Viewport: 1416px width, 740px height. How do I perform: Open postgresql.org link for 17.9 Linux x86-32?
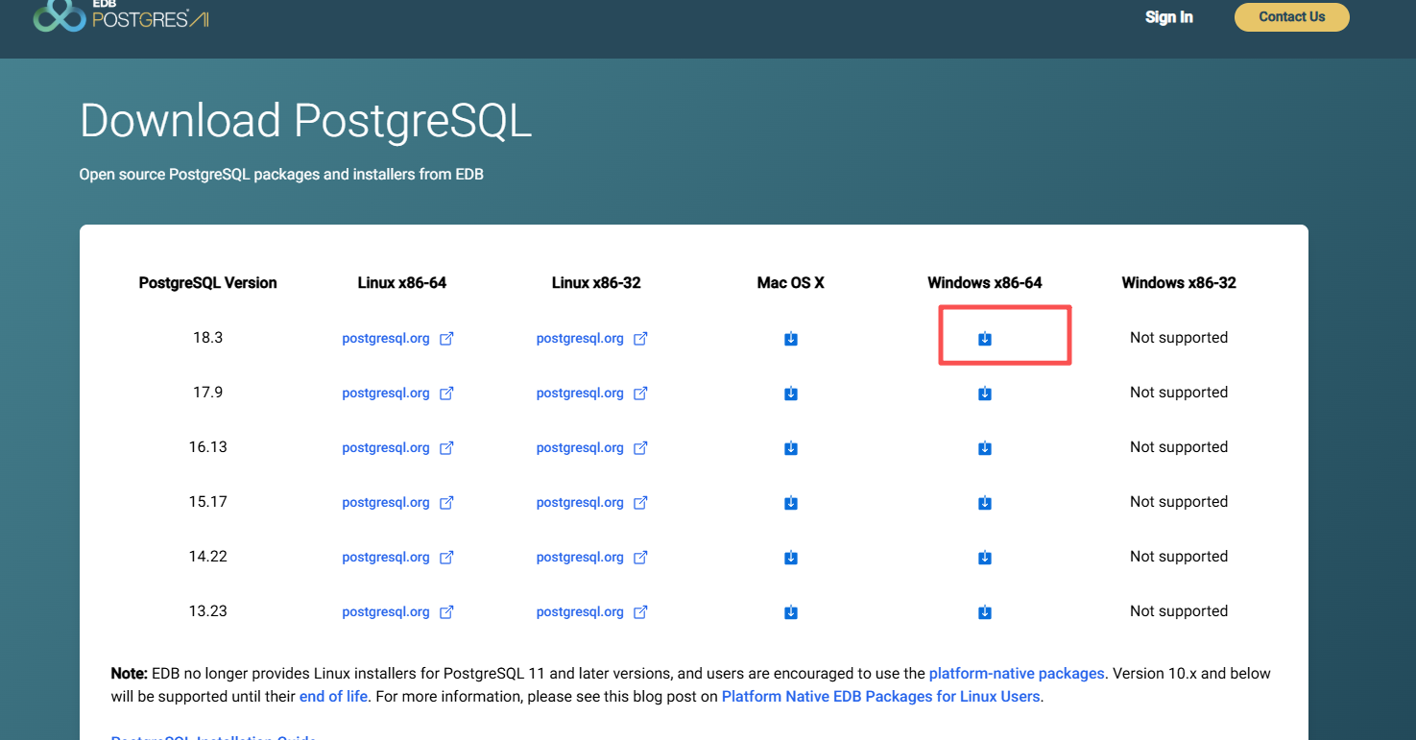pos(580,394)
